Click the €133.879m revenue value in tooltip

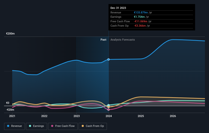(141, 12)
